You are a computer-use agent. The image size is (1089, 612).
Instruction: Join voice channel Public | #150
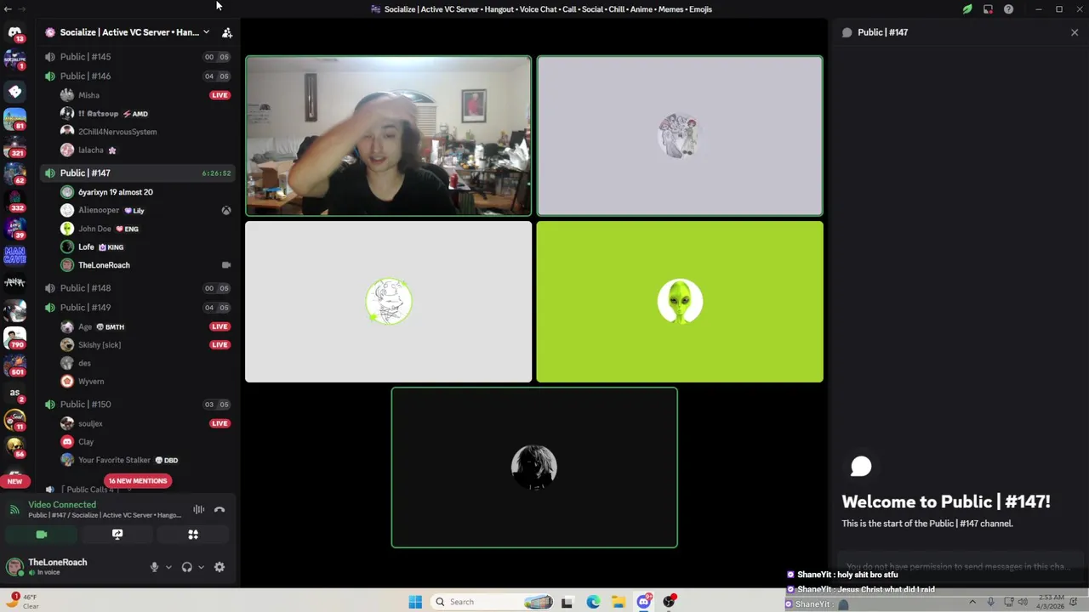[x=136, y=405]
